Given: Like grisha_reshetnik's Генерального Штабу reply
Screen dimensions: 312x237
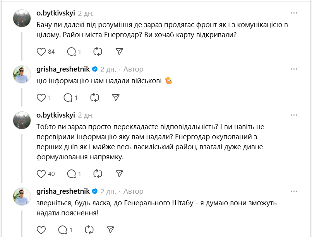Looking at the screenshot, I should pyautogui.click(x=41, y=229).
